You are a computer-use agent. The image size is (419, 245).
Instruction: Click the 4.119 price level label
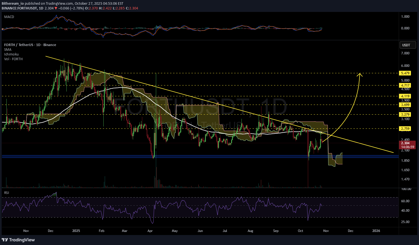[405, 96]
